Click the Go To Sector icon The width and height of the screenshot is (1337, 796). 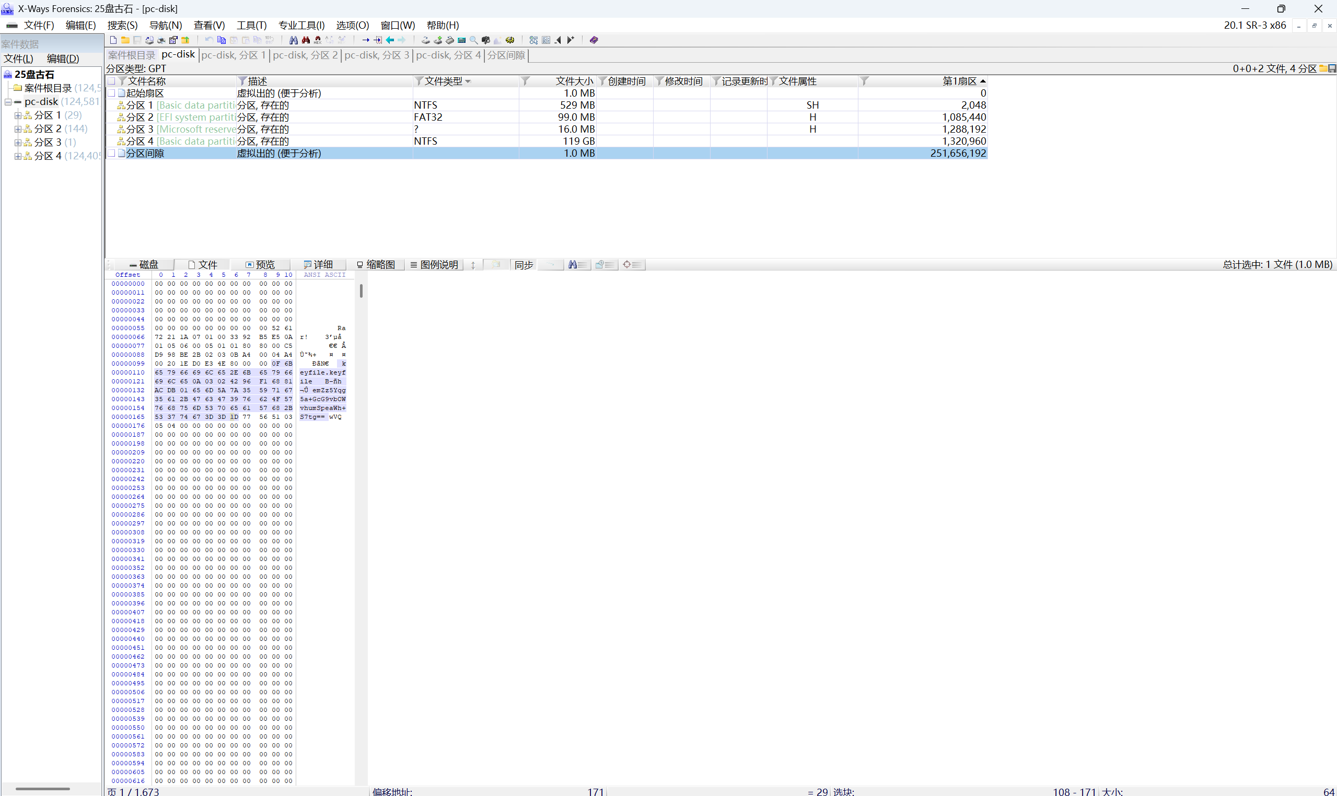(x=378, y=40)
